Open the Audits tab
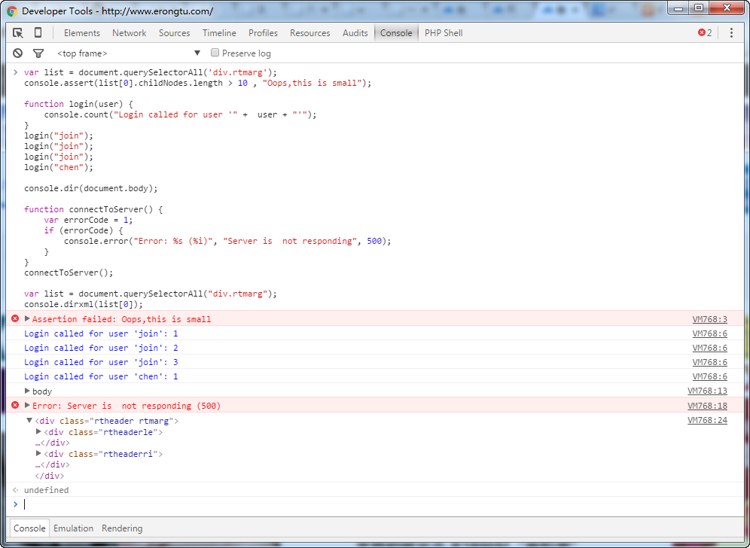The height and width of the screenshot is (548, 750). pyautogui.click(x=355, y=33)
